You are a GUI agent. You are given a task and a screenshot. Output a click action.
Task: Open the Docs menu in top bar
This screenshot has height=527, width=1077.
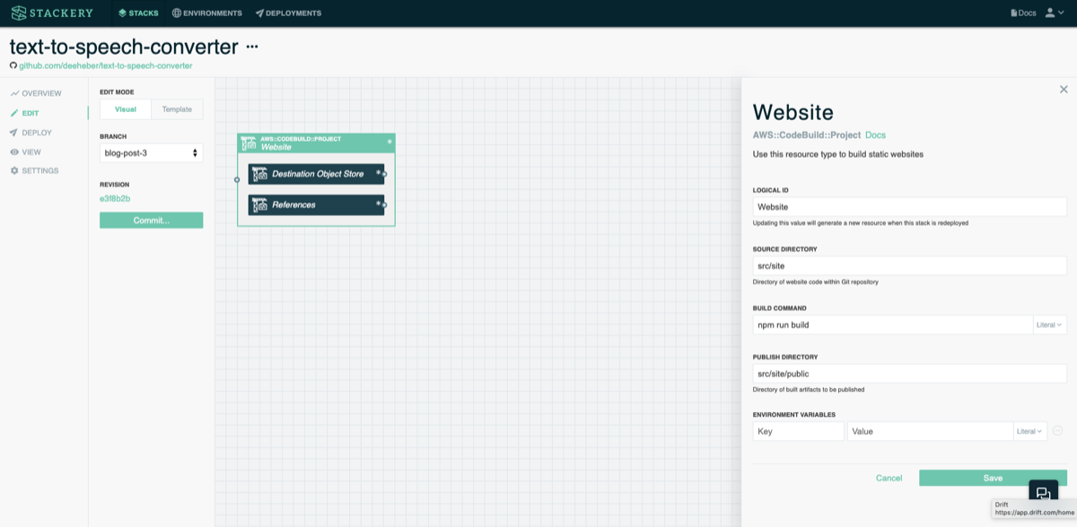[1021, 13]
